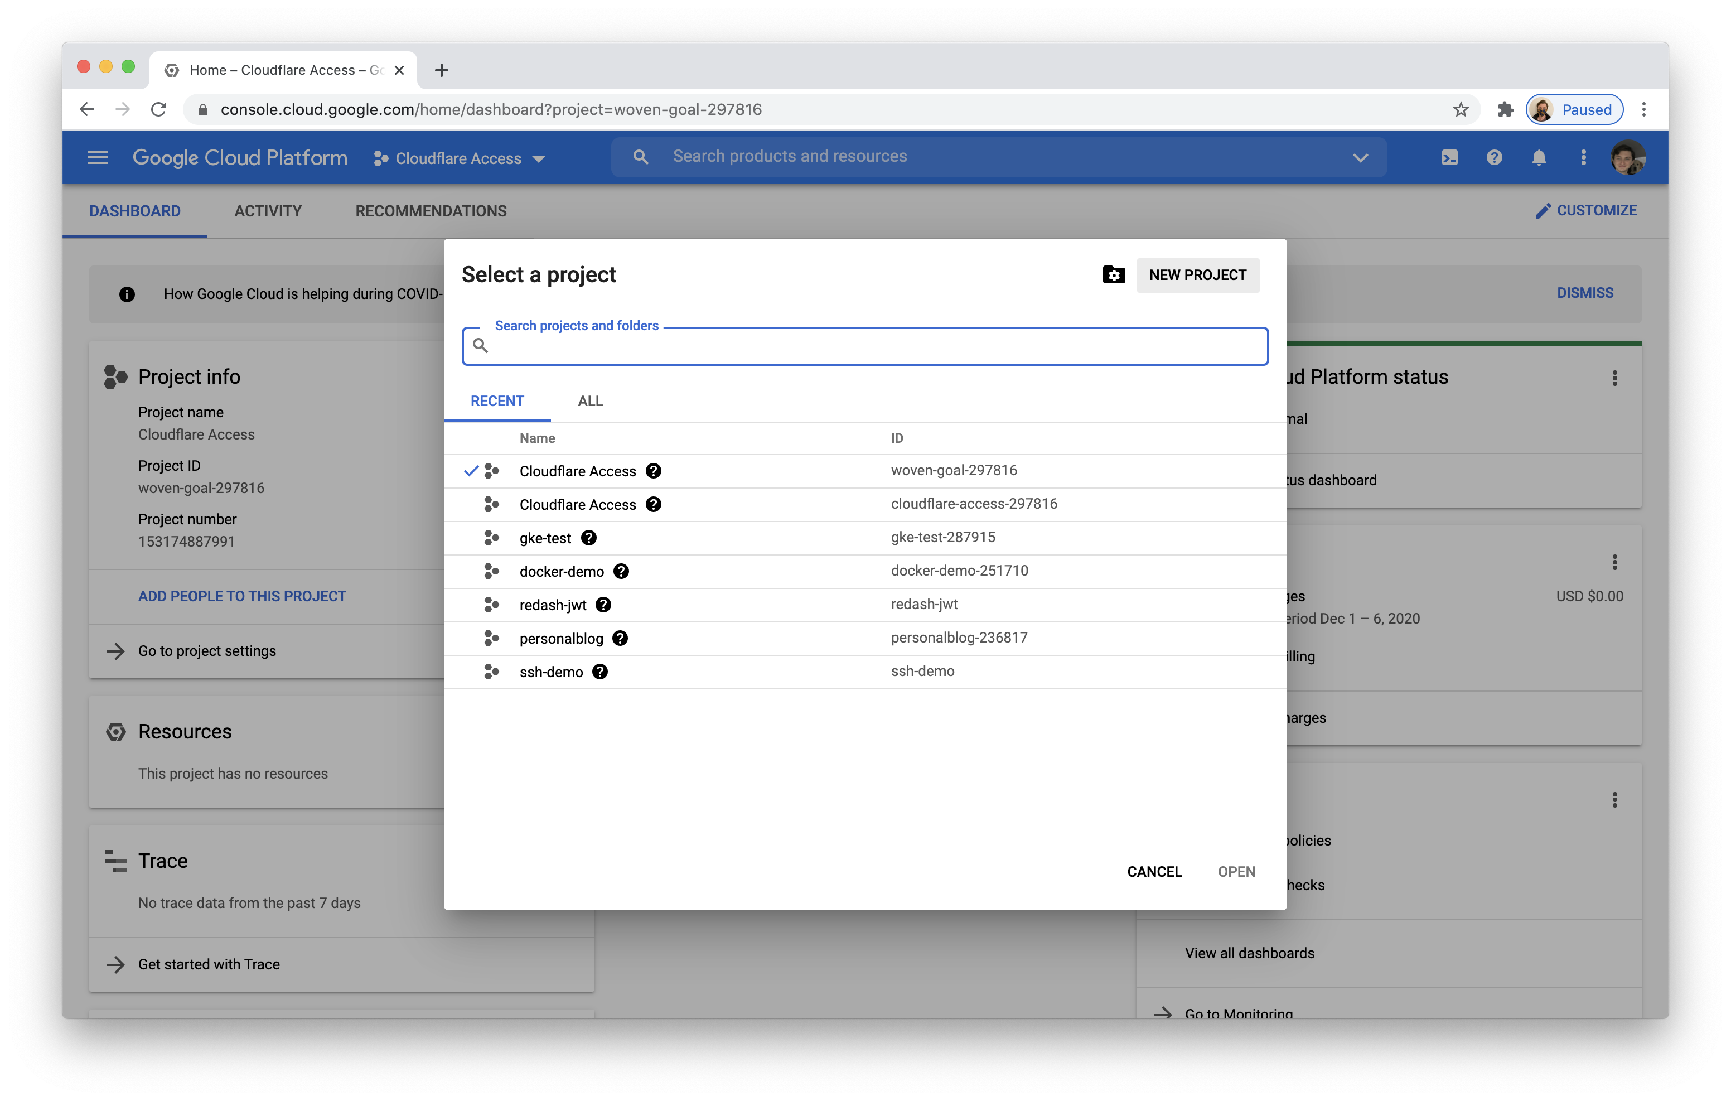Open the hamburger navigation menu
This screenshot has width=1731, height=1101.
pos(98,157)
